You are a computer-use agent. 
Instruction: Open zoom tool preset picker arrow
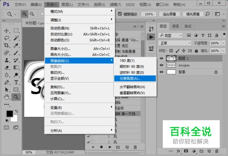(15, 14)
